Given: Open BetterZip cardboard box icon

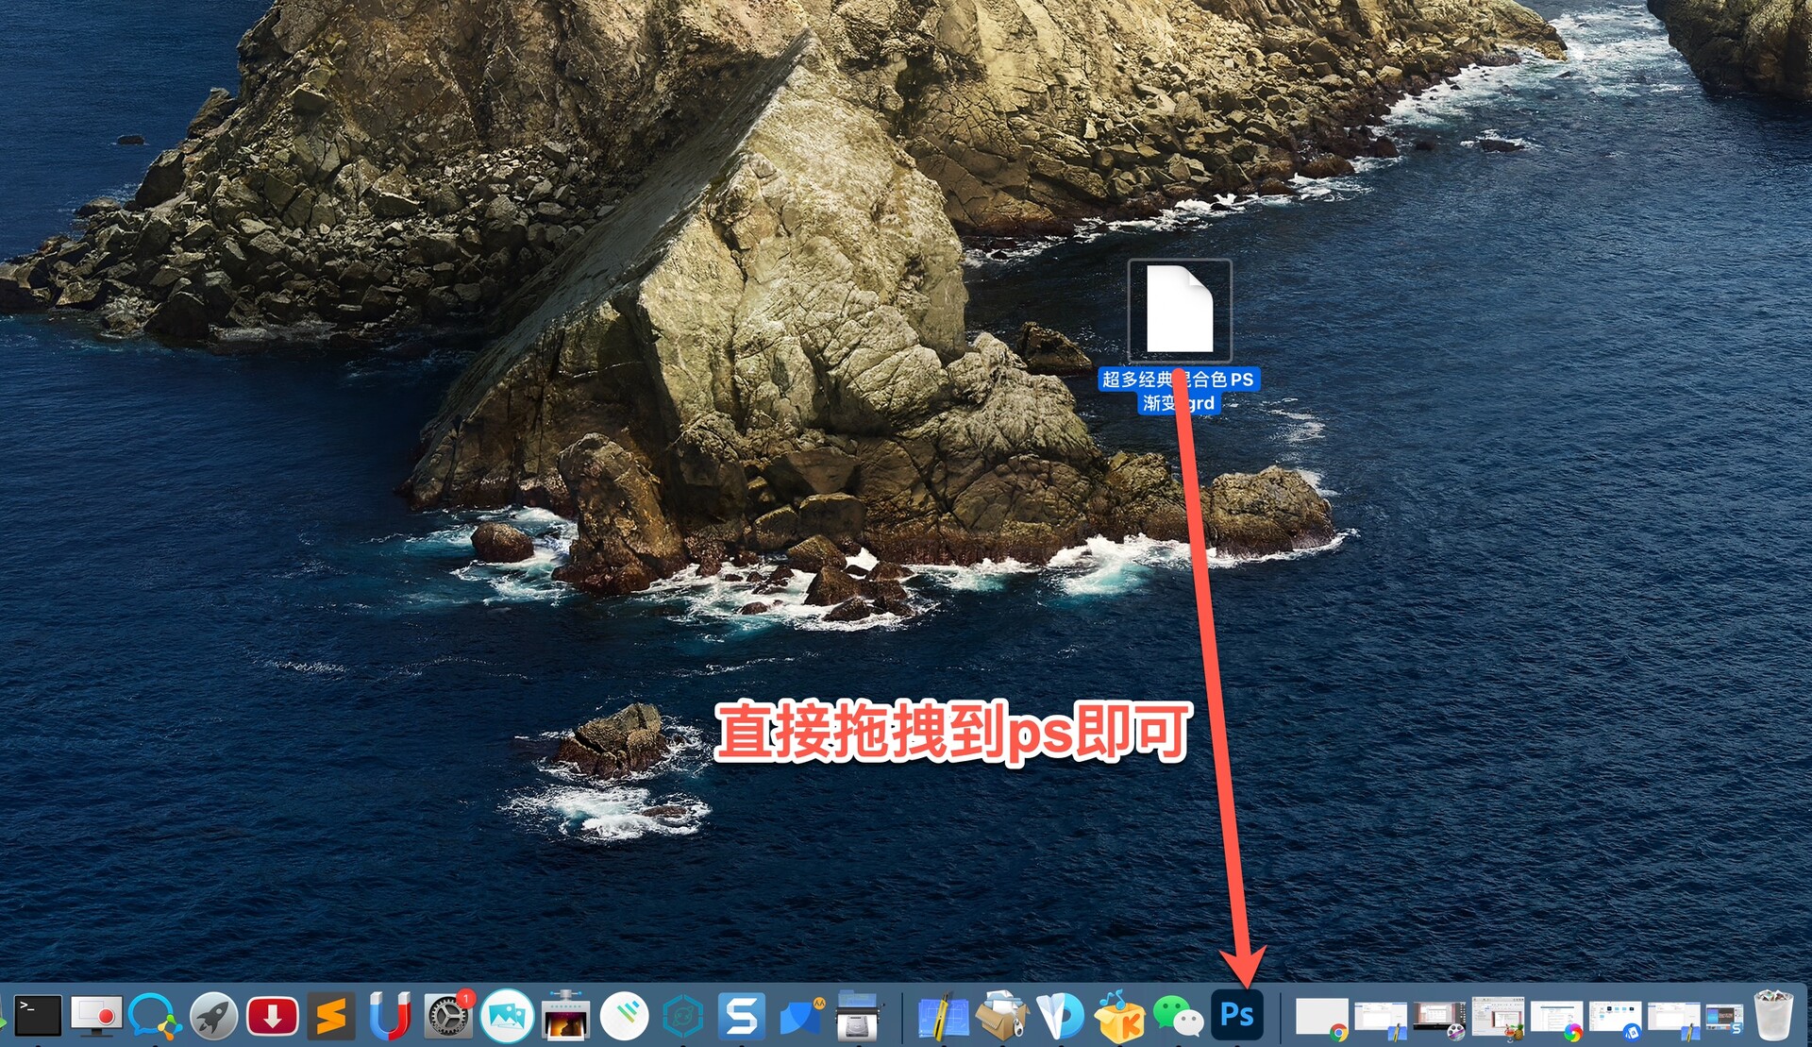Looking at the screenshot, I should (x=1001, y=1017).
